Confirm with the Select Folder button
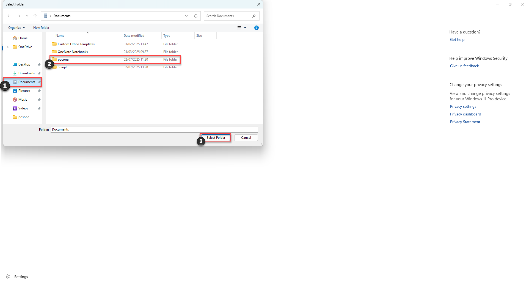This screenshot has width=529, height=283. [216, 138]
